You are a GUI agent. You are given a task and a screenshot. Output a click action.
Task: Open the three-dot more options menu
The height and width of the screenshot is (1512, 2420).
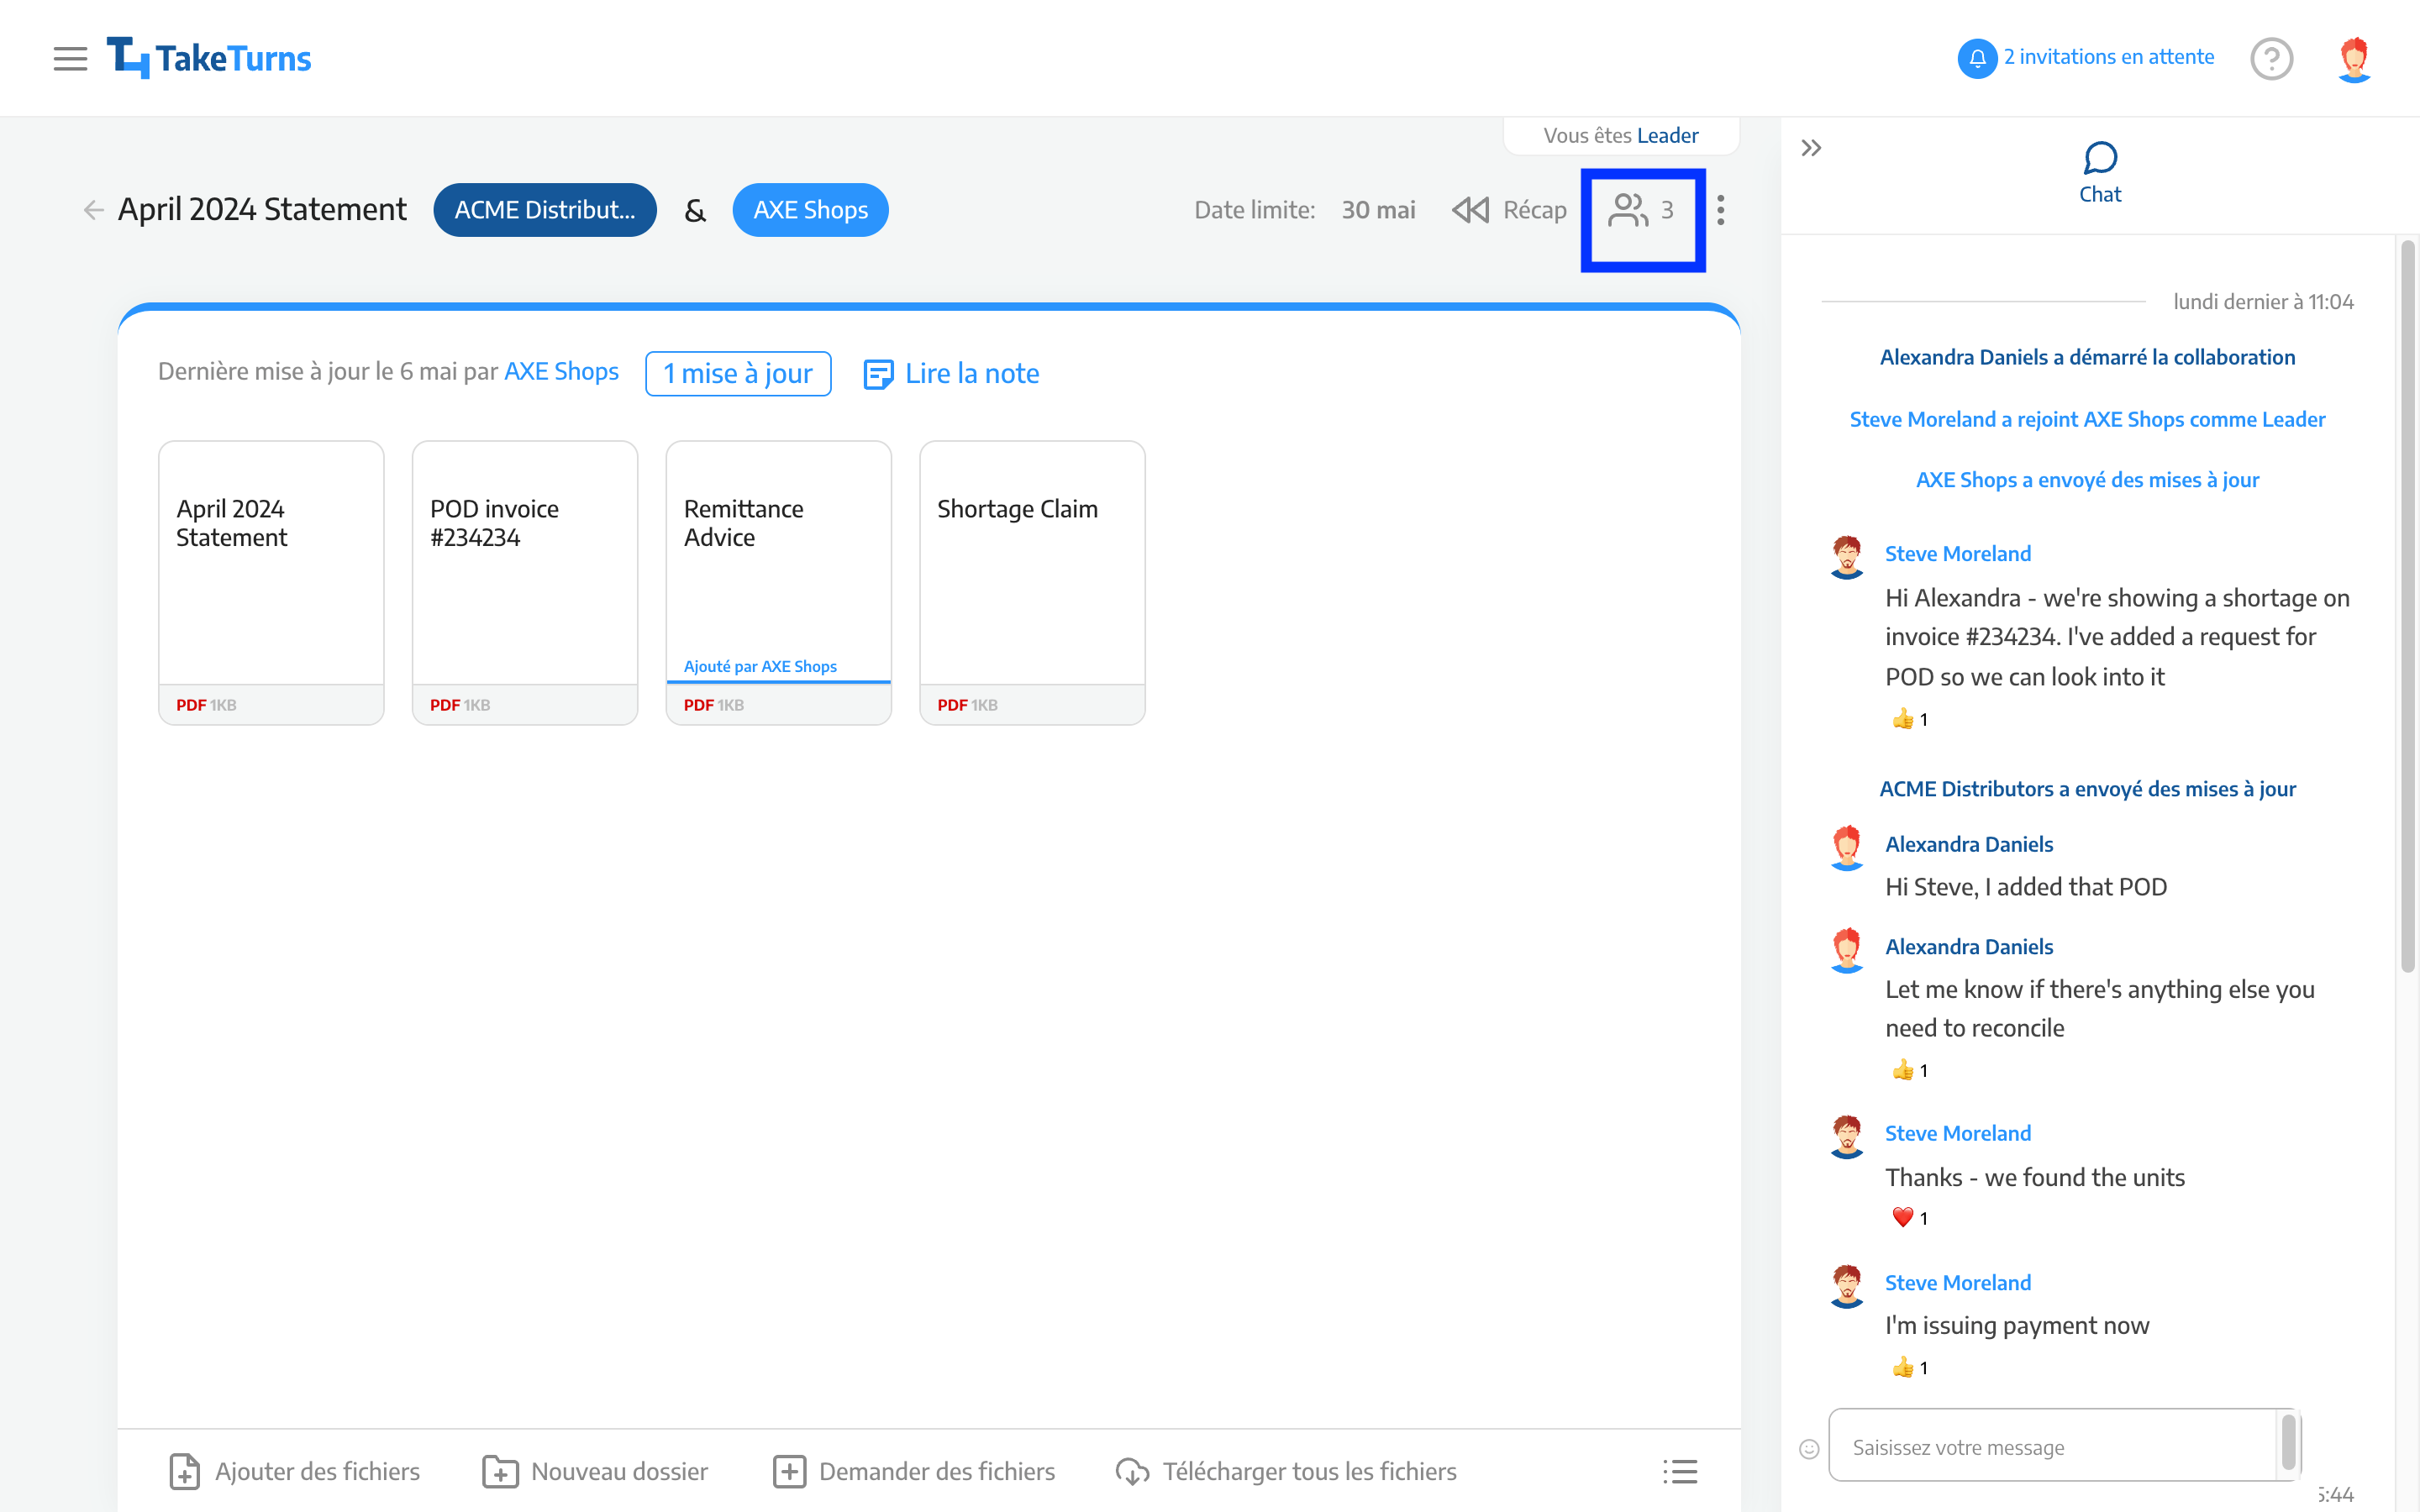click(1720, 210)
